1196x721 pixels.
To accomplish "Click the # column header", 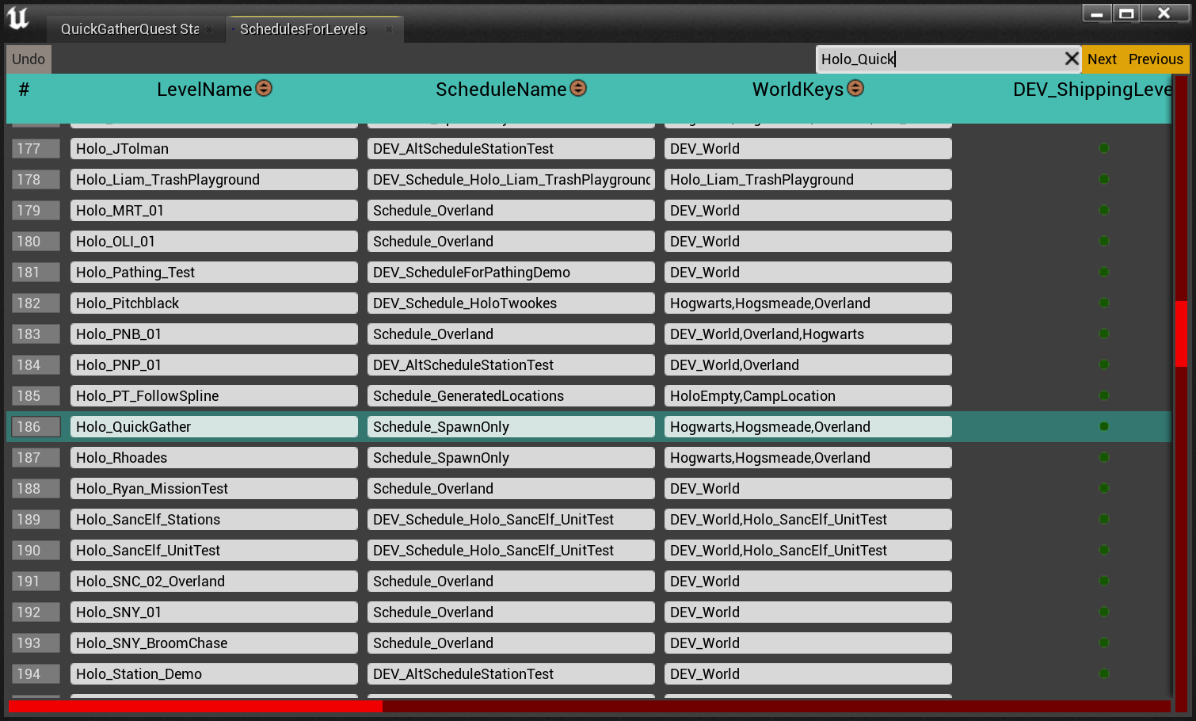I will [24, 90].
